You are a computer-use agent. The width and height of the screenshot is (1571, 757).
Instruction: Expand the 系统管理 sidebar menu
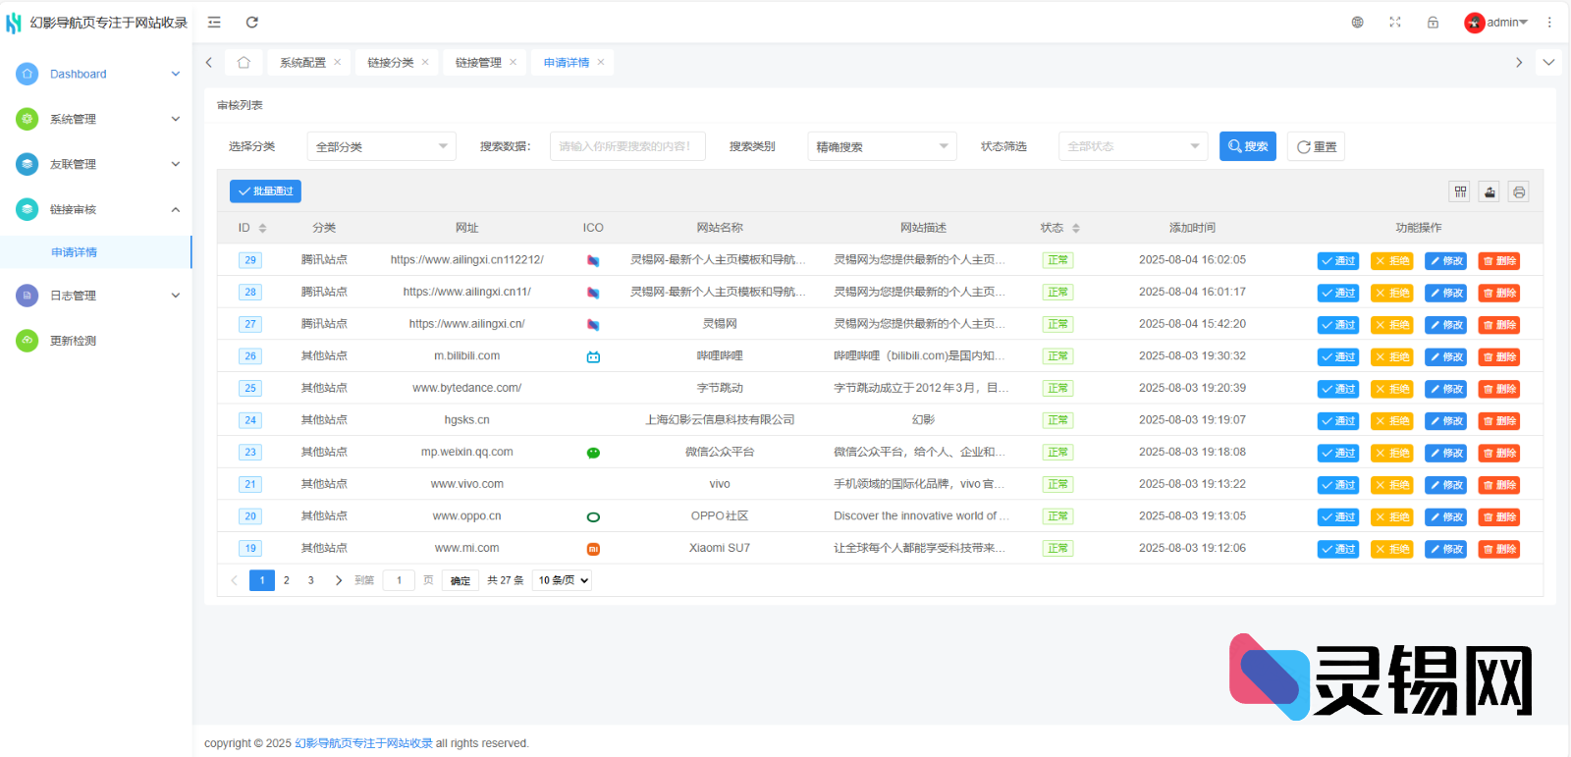pos(96,119)
